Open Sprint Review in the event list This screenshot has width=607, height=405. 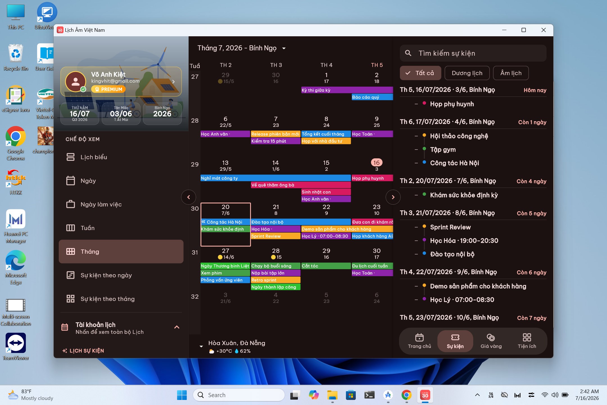[450, 227]
